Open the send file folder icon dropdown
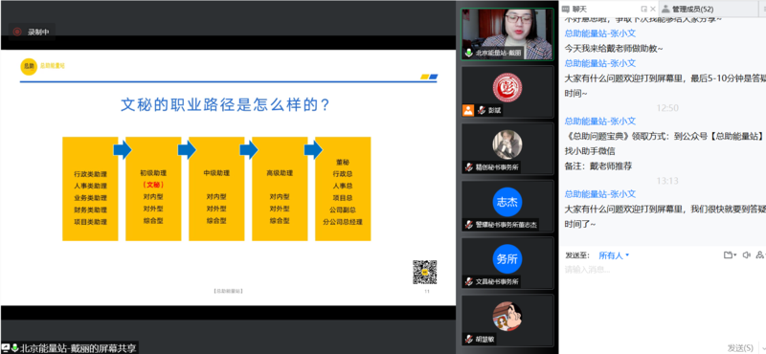The width and height of the screenshot is (766, 354). pos(730,254)
